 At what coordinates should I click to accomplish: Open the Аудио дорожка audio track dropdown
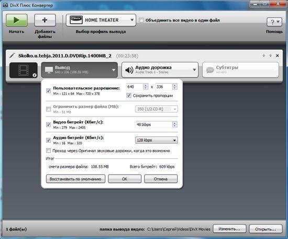[x=160, y=70]
